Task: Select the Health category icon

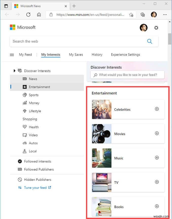Action: click(x=25, y=127)
